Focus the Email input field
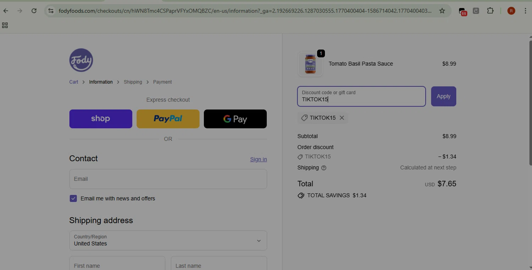 click(168, 179)
